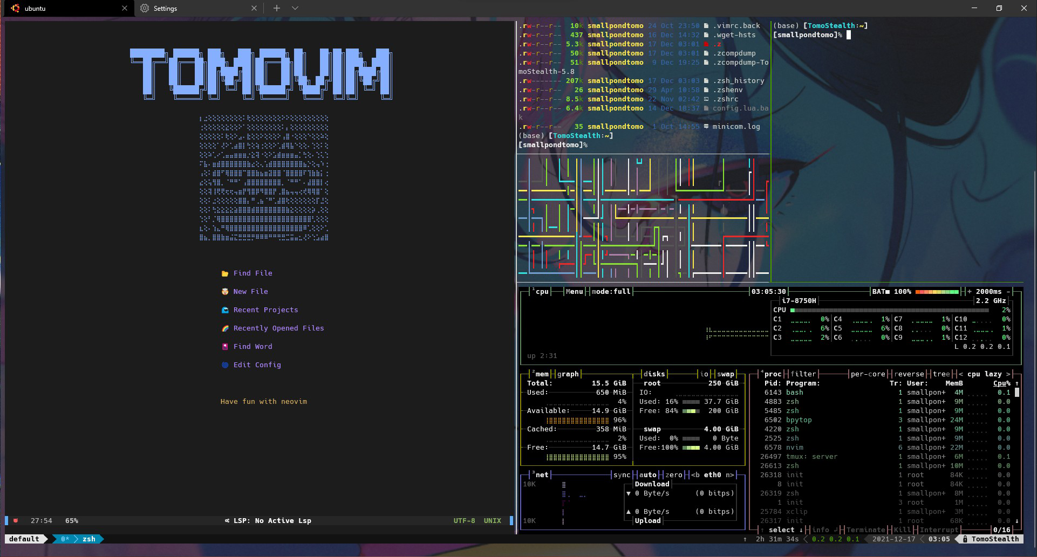Toggle reverse sorting in btop proc panel
The image size is (1037, 557).
click(909, 374)
